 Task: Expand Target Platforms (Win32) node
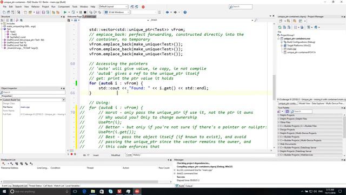tap(282, 45)
